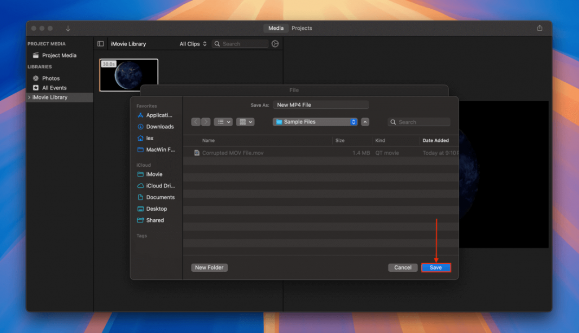
Task: Click the space clip thumbnail in Project Media
Action: [x=128, y=75]
